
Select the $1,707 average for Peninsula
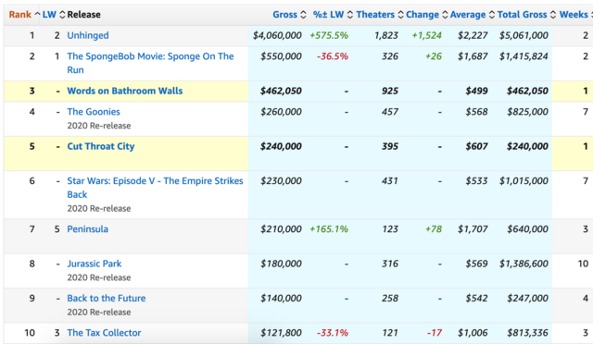point(473,229)
